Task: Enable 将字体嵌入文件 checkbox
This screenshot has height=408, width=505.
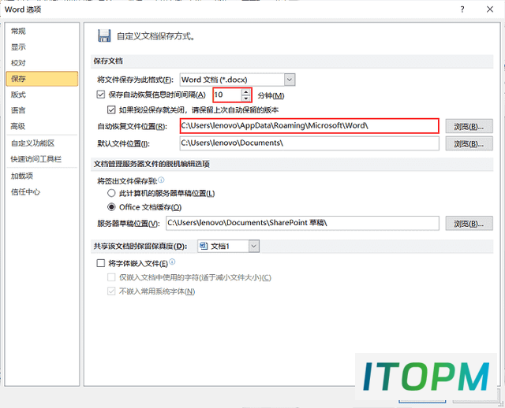Action: tap(101, 263)
